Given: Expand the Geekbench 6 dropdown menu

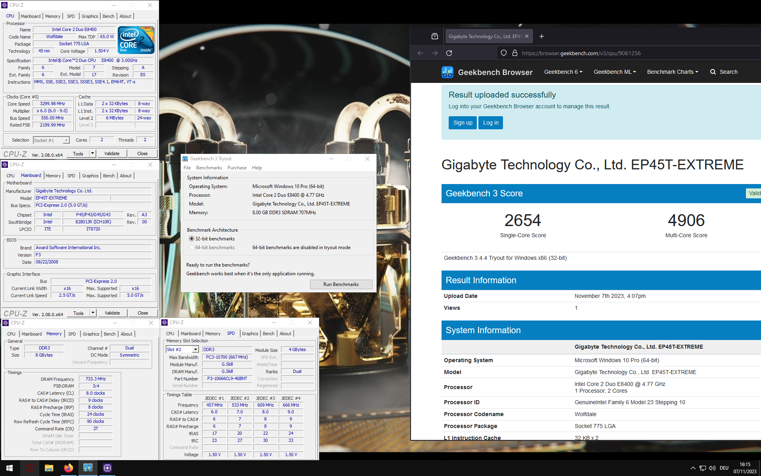Looking at the screenshot, I should (x=563, y=72).
